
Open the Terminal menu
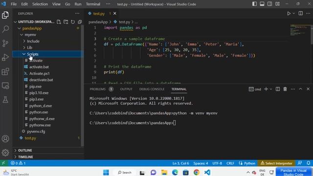pos(93,4)
